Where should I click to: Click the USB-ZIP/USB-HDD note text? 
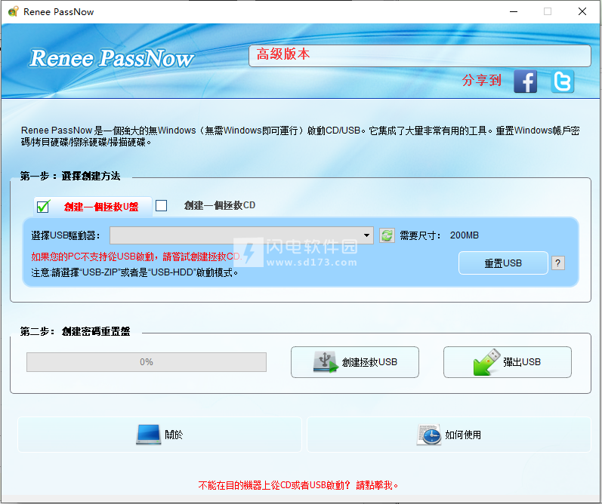tap(134, 272)
